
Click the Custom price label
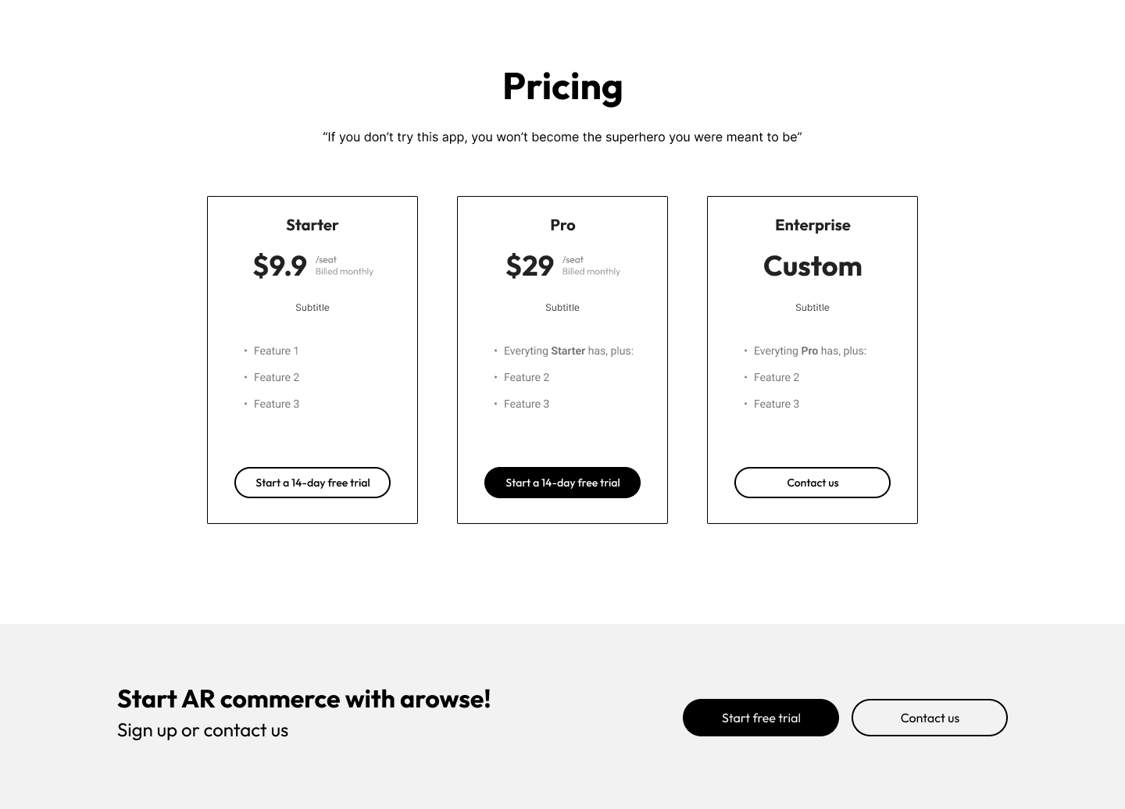click(x=812, y=266)
